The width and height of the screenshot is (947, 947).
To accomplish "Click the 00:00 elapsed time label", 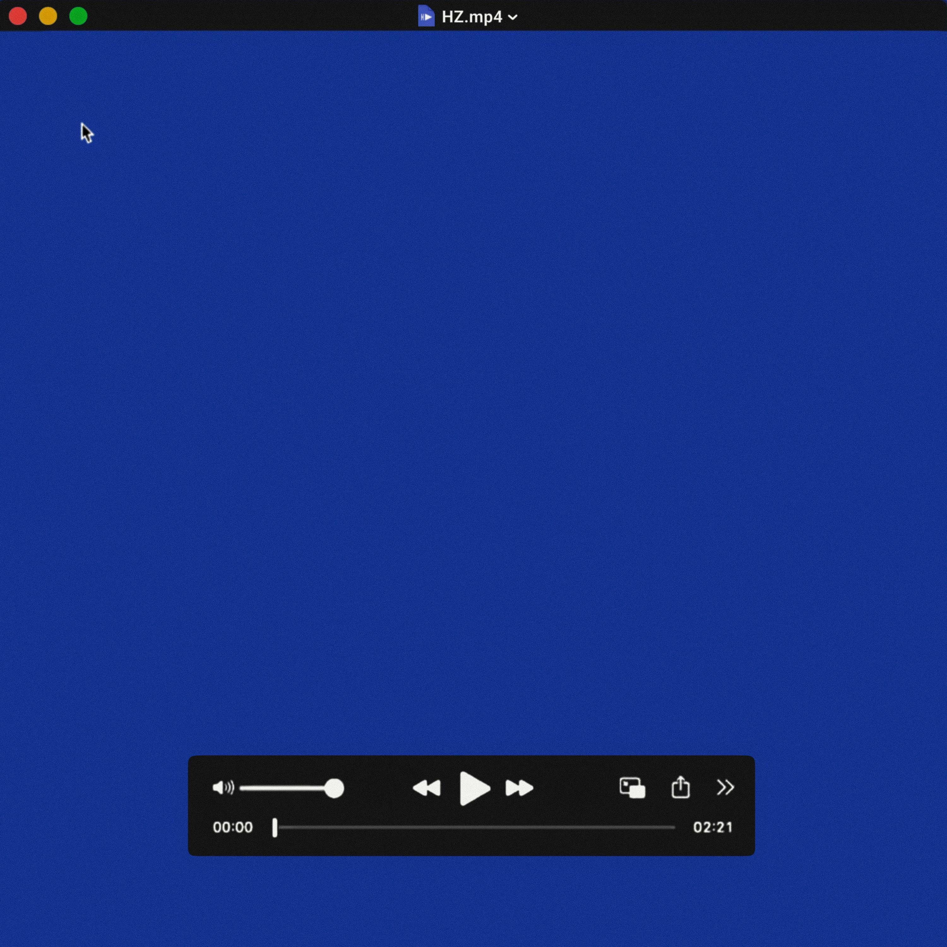I will [x=232, y=827].
